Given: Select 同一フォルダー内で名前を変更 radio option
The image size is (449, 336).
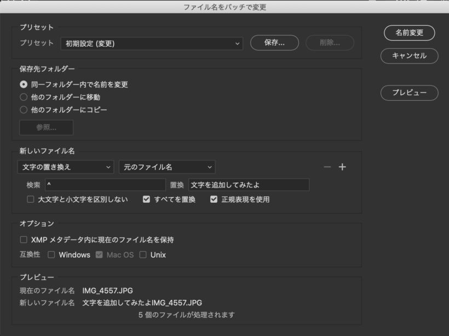Looking at the screenshot, I should point(24,84).
